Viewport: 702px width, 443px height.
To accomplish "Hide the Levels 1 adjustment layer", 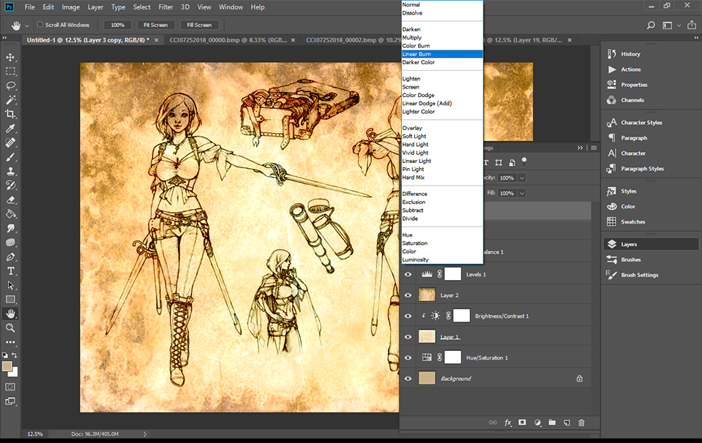I will (408, 274).
